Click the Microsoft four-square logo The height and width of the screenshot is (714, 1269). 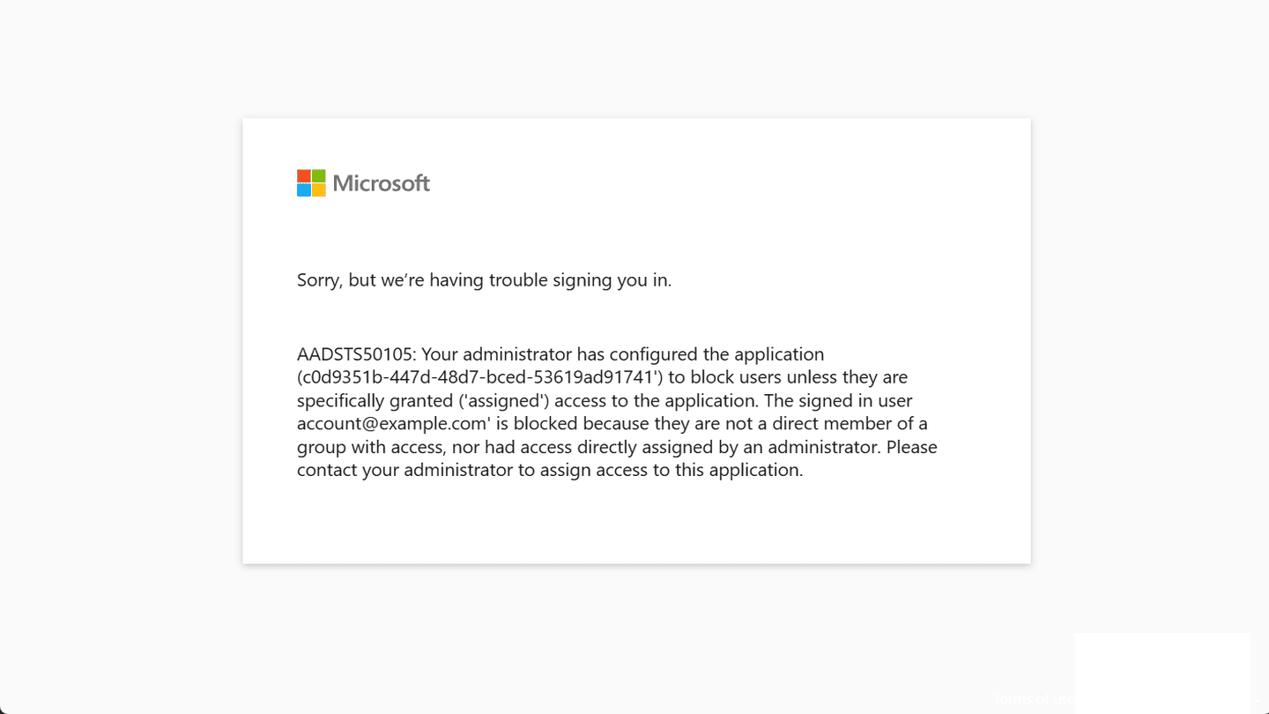pyautogui.click(x=311, y=183)
